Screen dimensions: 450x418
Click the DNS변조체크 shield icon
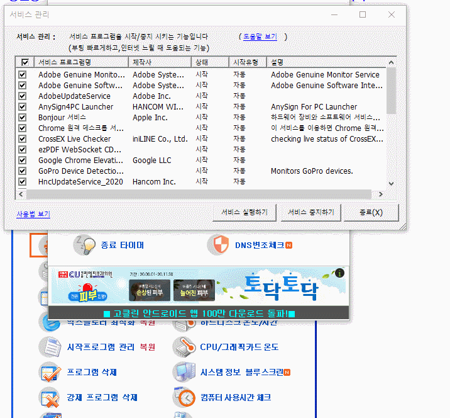(219, 245)
